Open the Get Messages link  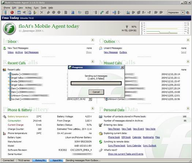31,52
